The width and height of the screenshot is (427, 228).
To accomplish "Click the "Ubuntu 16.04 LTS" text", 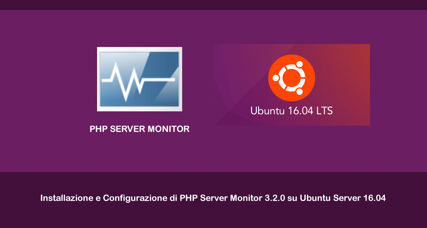I will [x=292, y=111].
